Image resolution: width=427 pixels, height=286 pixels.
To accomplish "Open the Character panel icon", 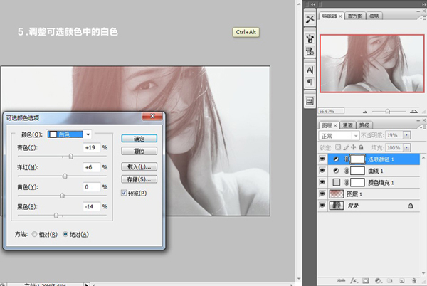I will point(310,70).
